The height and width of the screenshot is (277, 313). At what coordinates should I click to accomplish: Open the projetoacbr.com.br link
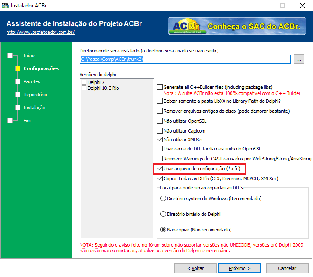pyautogui.click(x=40, y=32)
